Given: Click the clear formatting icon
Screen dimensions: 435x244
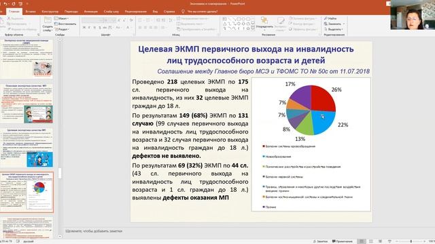Looking at the screenshot, I should click(x=131, y=20).
